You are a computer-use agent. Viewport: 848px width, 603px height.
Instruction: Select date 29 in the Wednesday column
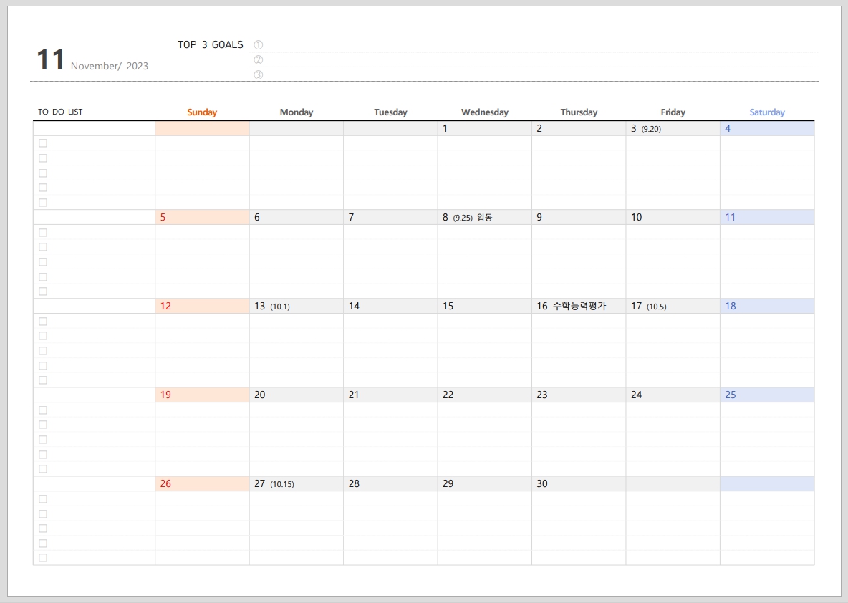tap(485, 483)
